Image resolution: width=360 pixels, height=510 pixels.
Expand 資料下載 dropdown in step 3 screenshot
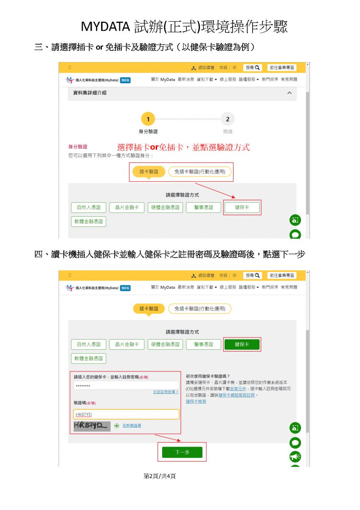(207, 79)
